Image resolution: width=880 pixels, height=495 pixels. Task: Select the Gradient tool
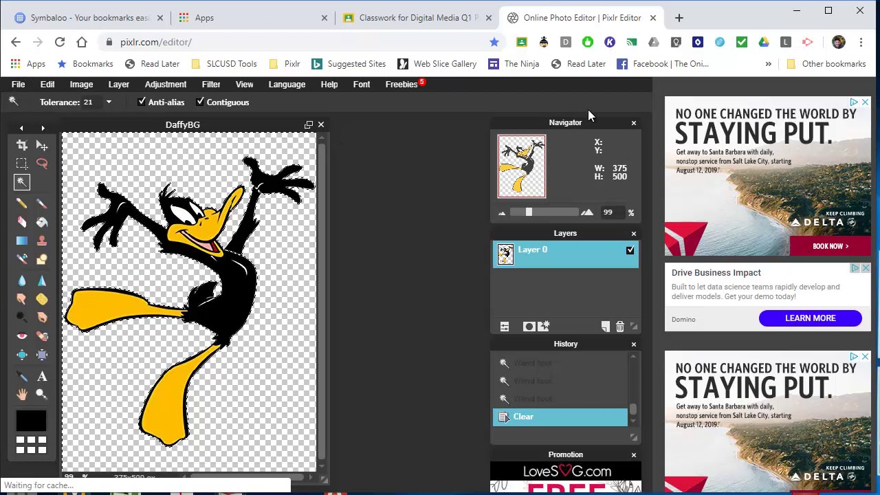coord(22,241)
